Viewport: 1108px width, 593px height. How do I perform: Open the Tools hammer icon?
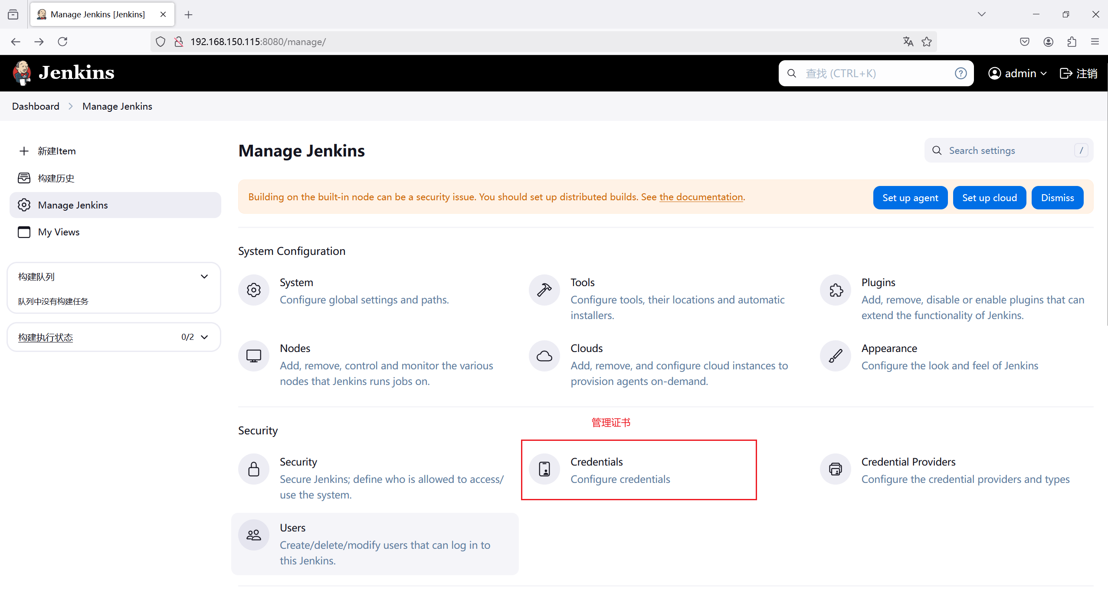tap(544, 290)
